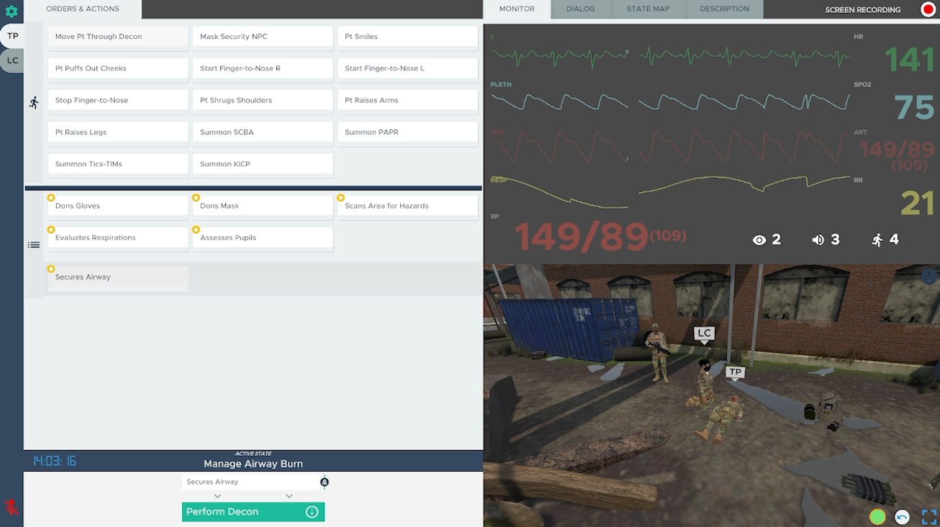Click the running person actions icon

point(34,103)
